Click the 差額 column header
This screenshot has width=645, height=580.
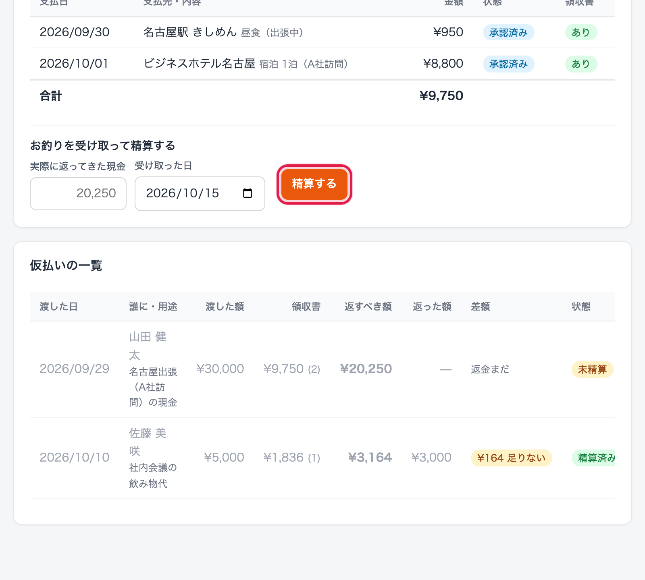pyautogui.click(x=481, y=307)
